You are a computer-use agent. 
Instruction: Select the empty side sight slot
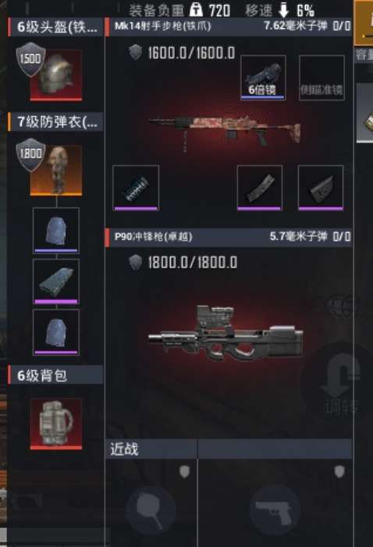(x=321, y=77)
